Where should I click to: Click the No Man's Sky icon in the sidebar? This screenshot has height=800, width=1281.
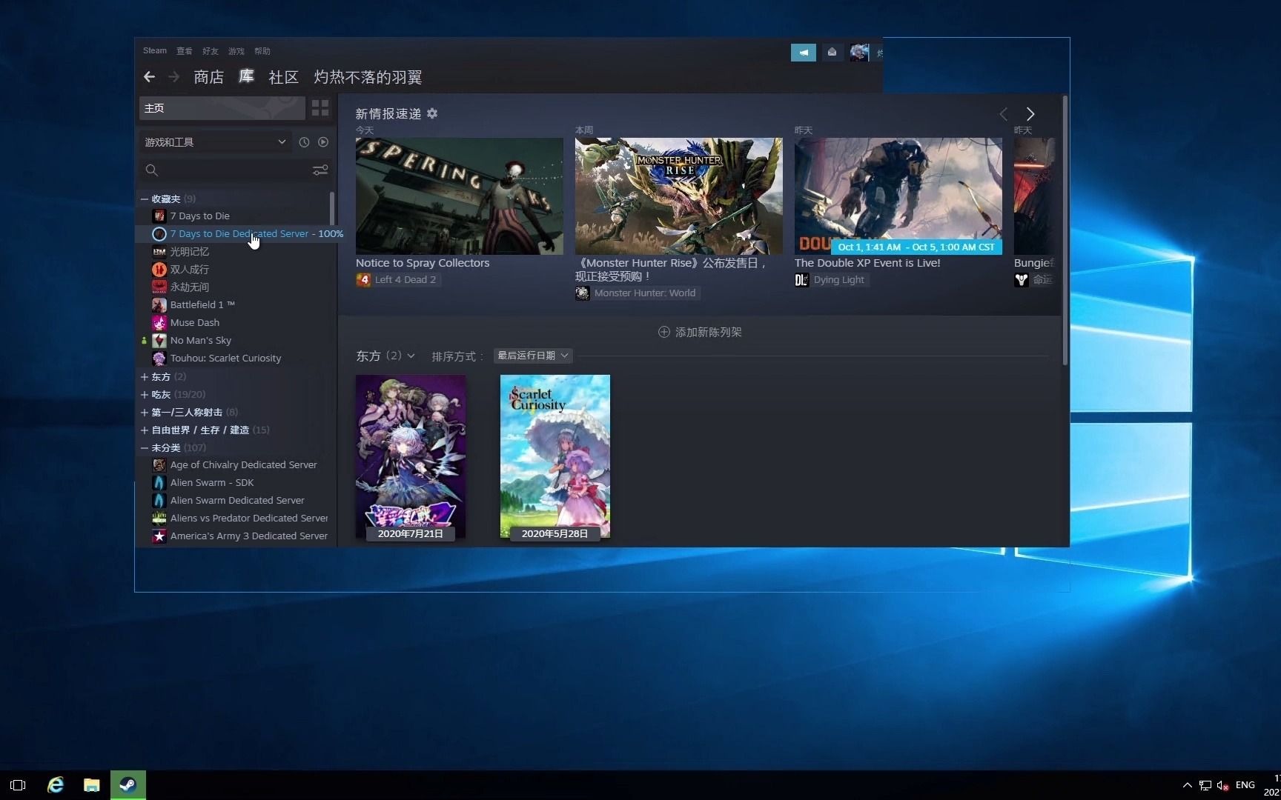(x=159, y=341)
